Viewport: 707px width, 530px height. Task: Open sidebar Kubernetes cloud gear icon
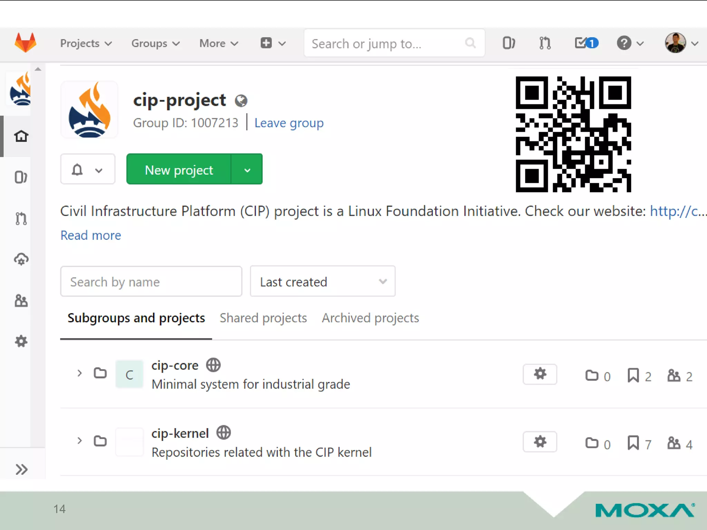[x=21, y=259]
